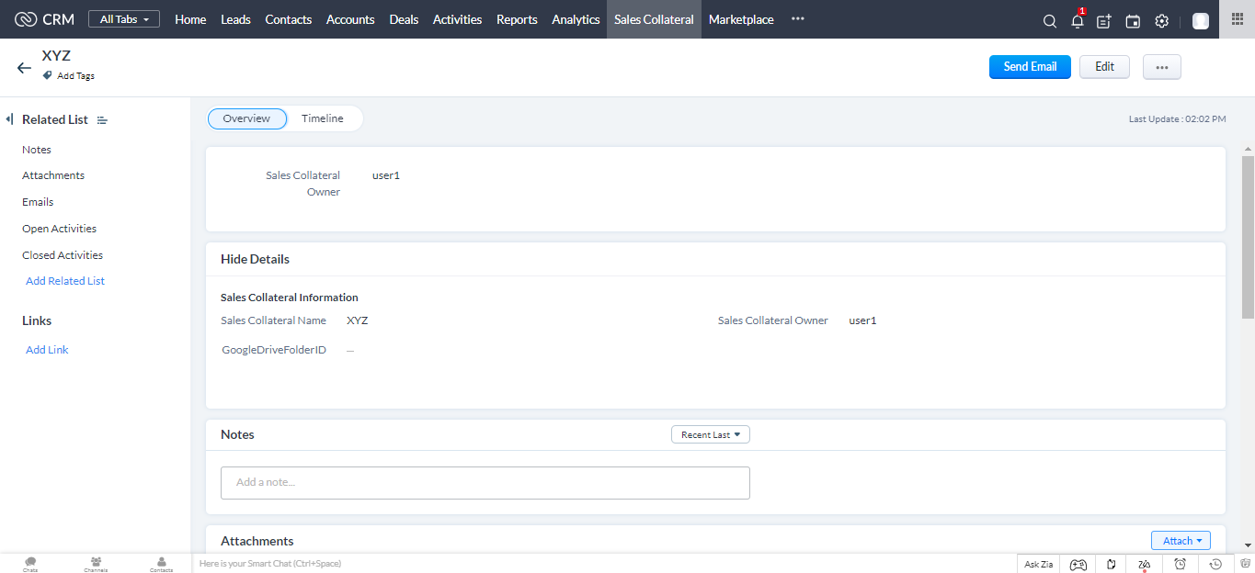Open the search magnifier icon

(1049, 21)
